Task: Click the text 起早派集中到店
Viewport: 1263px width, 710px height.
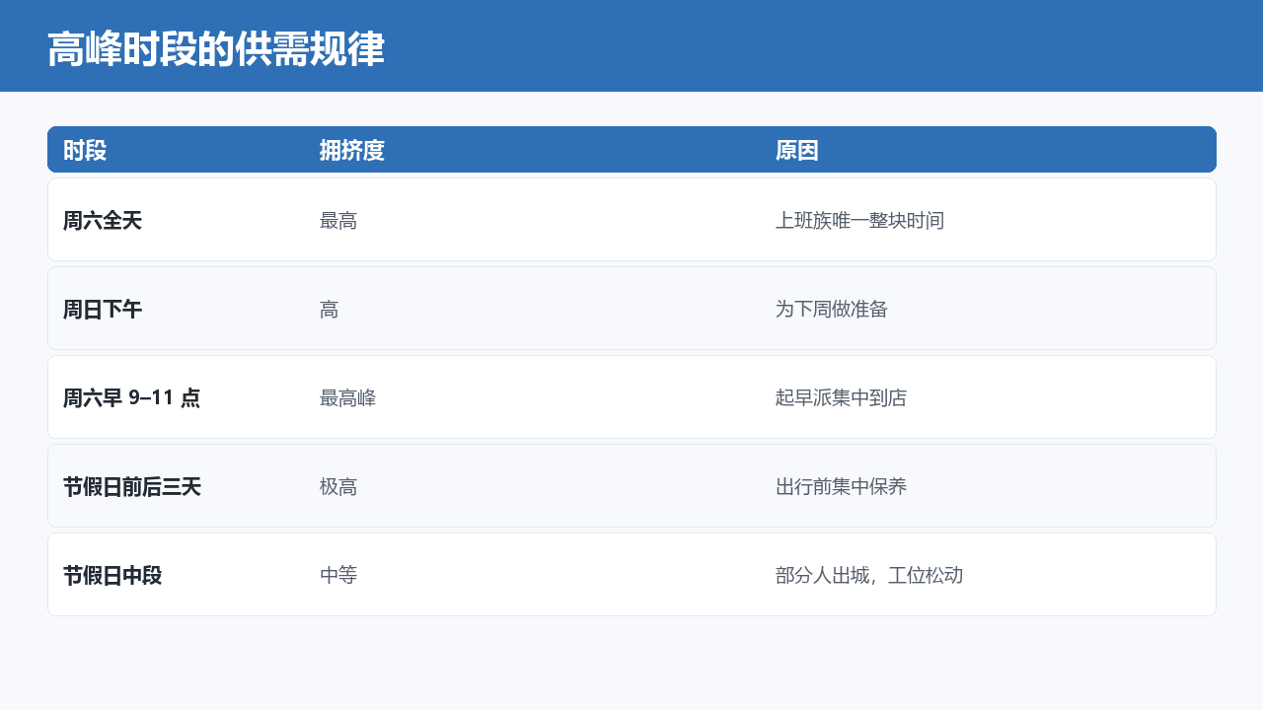Action: coord(841,398)
